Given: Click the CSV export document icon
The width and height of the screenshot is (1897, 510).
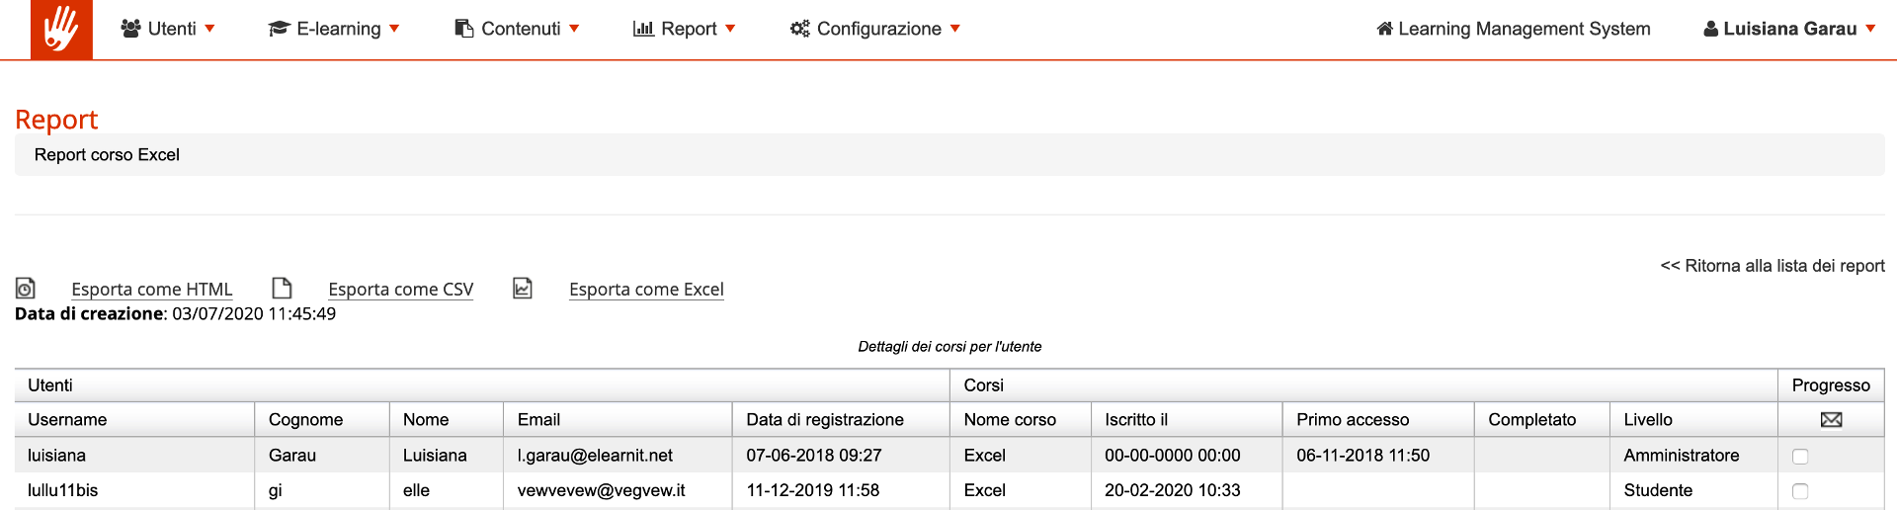Looking at the screenshot, I should [x=282, y=289].
